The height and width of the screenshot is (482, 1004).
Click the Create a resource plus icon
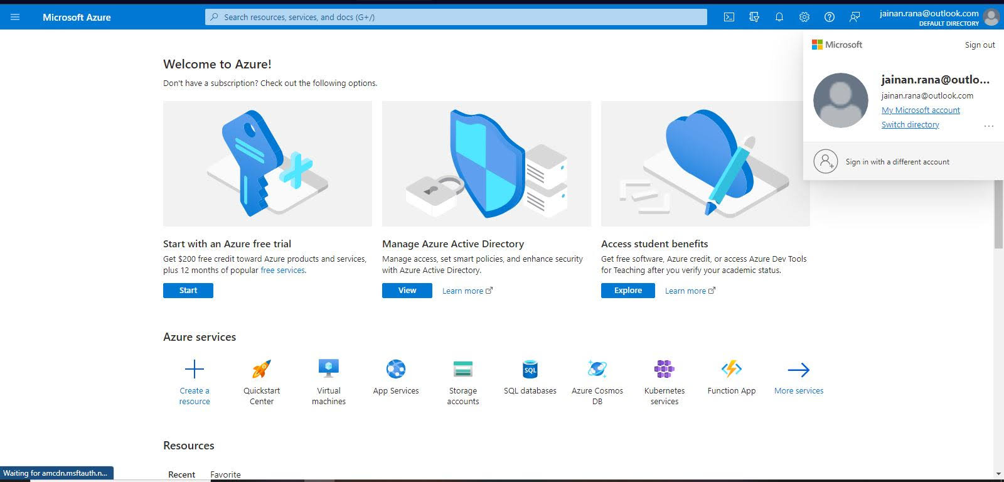195,369
